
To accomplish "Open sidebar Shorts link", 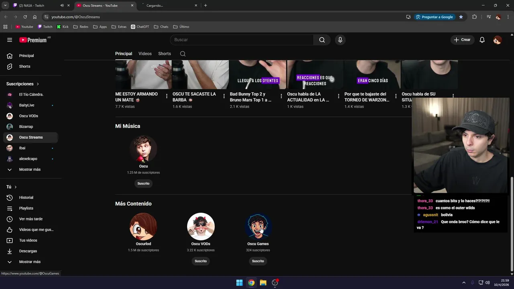I will click(31, 66).
